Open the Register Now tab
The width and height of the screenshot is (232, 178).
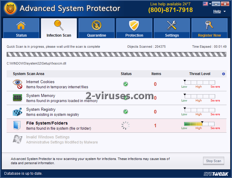point(209,28)
